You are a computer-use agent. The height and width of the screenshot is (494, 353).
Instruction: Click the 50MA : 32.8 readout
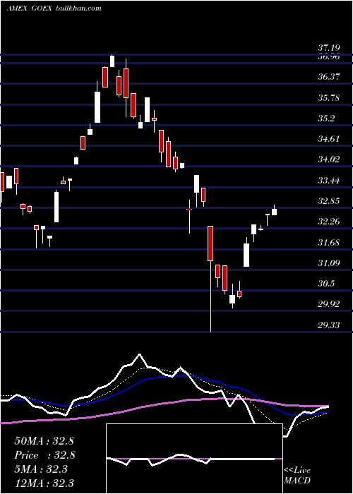[44, 441]
